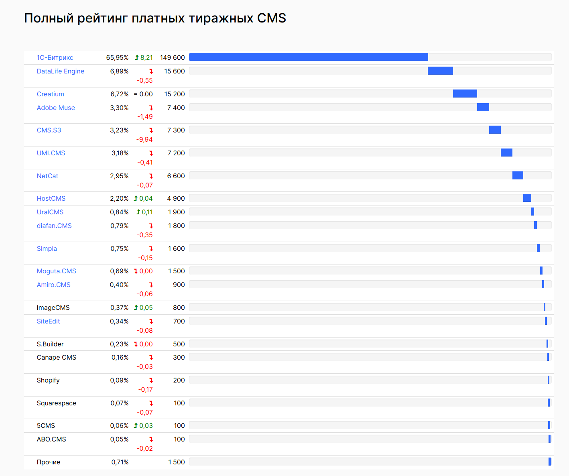Click the UralCMS link
Image resolution: width=569 pixels, height=476 pixels.
[x=50, y=212]
